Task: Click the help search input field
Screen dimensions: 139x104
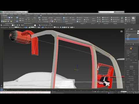Action: [x=106, y=12]
